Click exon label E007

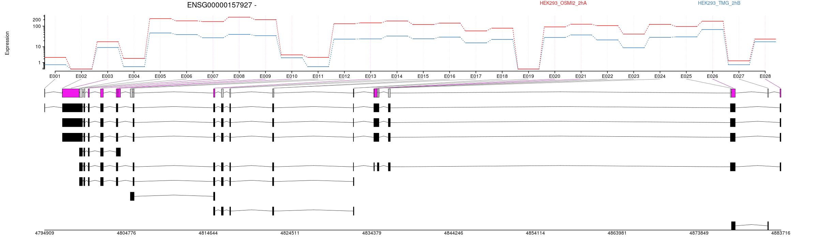[213, 76]
